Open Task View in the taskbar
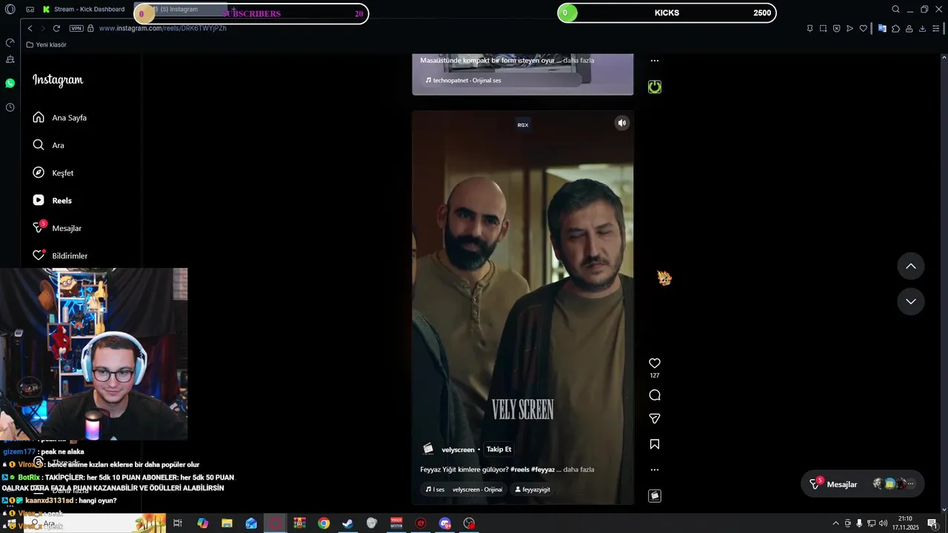 (178, 523)
